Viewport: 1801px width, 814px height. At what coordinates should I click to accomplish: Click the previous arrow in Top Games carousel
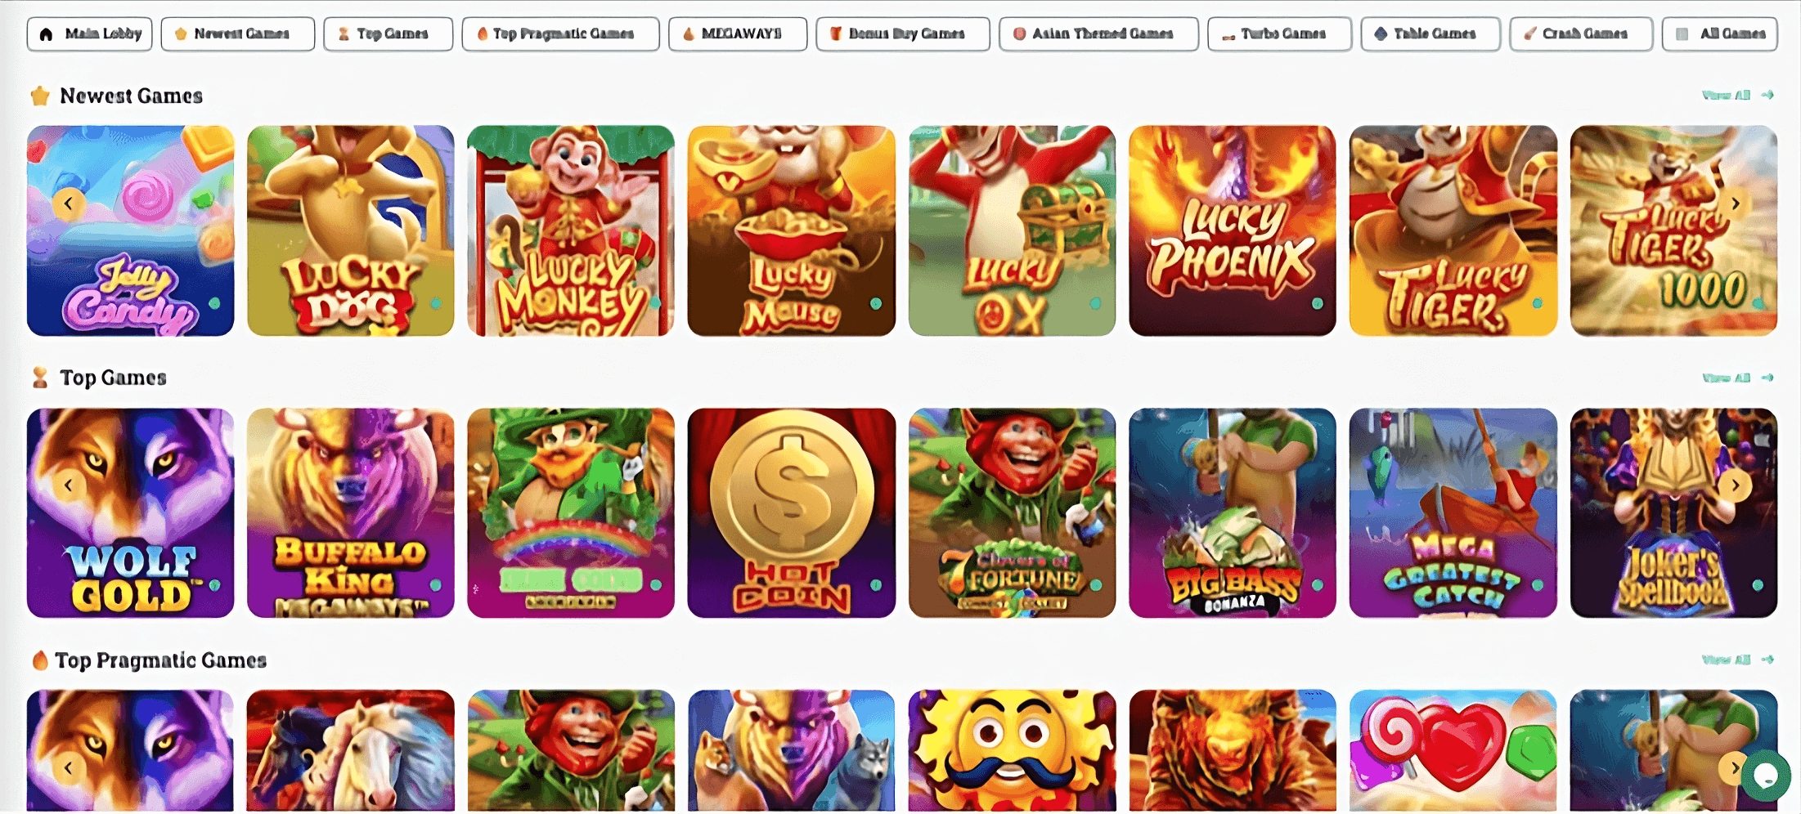point(69,485)
